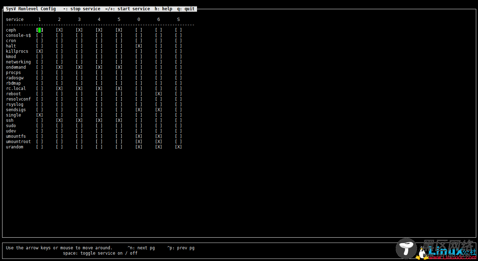
Task: Enable resolvconf in runlevel S
Action: (x=179, y=99)
